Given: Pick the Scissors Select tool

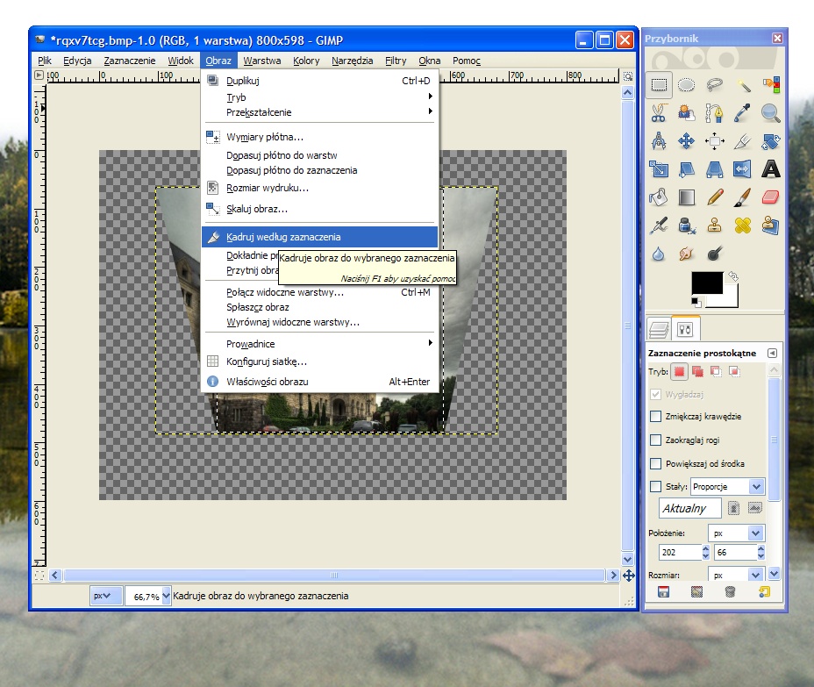Looking at the screenshot, I should pyautogui.click(x=659, y=113).
